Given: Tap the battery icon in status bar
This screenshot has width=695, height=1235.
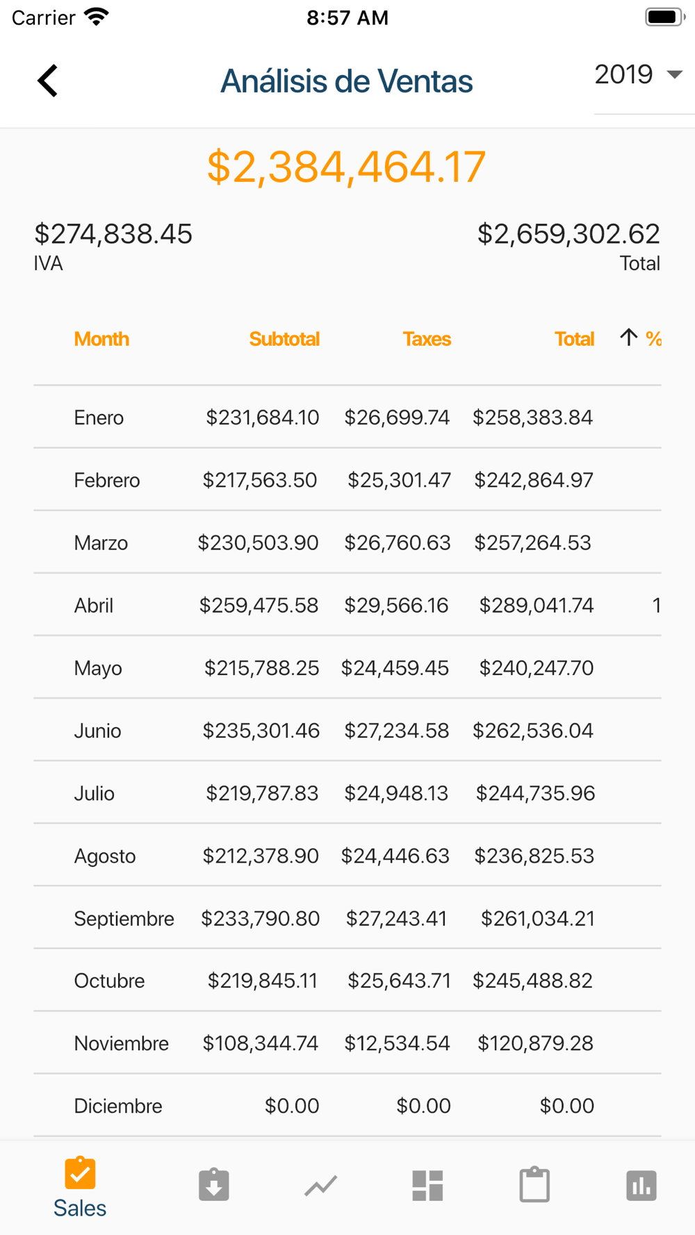Looking at the screenshot, I should pyautogui.click(x=664, y=17).
